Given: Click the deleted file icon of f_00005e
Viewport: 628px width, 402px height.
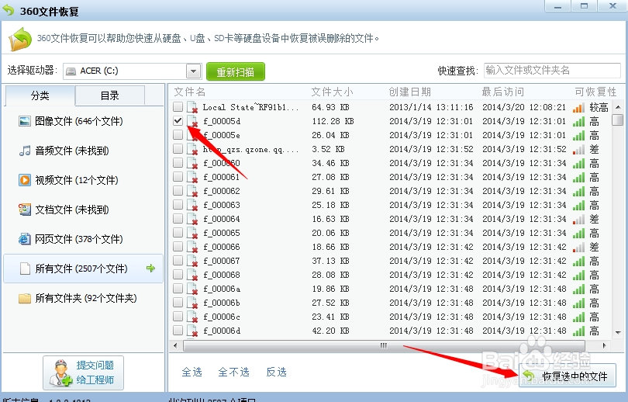Looking at the screenshot, I should tap(192, 135).
